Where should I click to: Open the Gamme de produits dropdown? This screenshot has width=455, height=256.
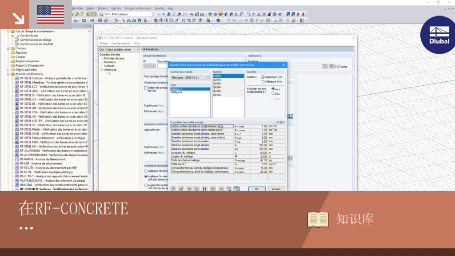click(x=190, y=77)
